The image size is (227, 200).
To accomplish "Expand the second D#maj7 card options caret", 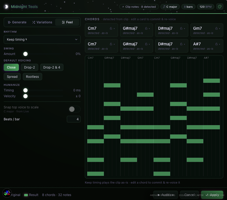I will 185,44.
